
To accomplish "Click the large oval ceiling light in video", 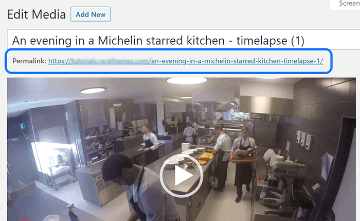I will (x=187, y=80).
